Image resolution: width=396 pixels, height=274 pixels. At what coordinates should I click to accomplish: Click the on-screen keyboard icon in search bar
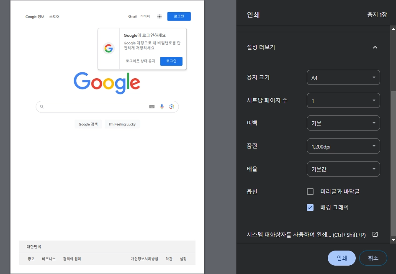point(152,107)
